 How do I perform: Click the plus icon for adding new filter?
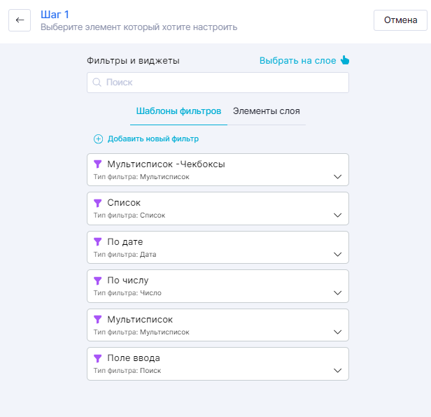[x=98, y=139]
